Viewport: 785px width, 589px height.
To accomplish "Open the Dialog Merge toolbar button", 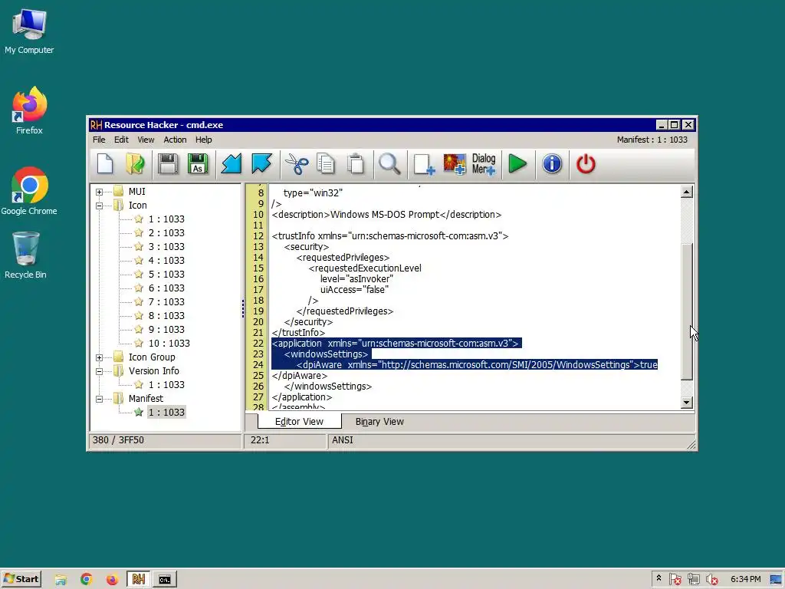I will (484, 164).
